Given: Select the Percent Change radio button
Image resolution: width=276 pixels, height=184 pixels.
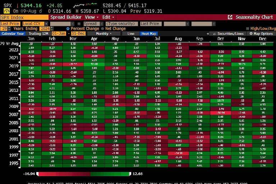Looking at the screenshot, I should (x=68, y=28).
